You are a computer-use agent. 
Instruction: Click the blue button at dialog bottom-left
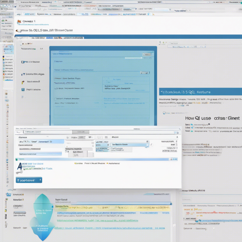pyautogui.click(x=29, y=180)
